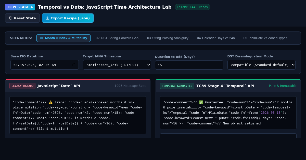Click the TEMPORAL GUARANTEE badge

[177, 86]
